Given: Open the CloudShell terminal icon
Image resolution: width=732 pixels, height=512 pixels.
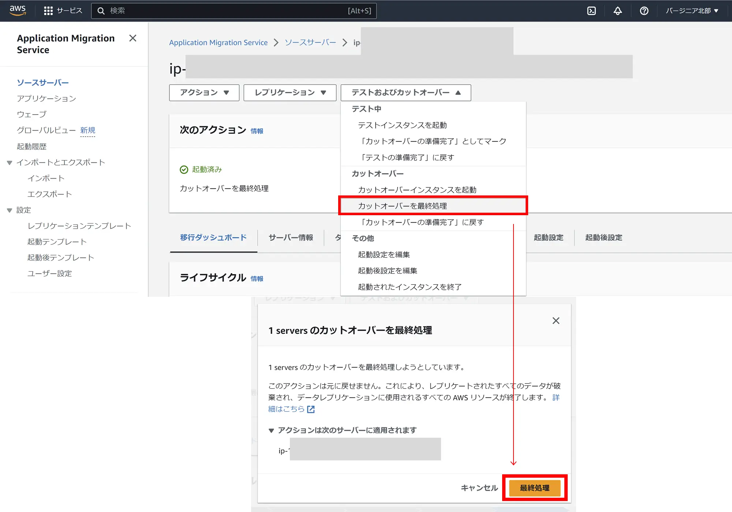Looking at the screenshot, I should point(591,11).
